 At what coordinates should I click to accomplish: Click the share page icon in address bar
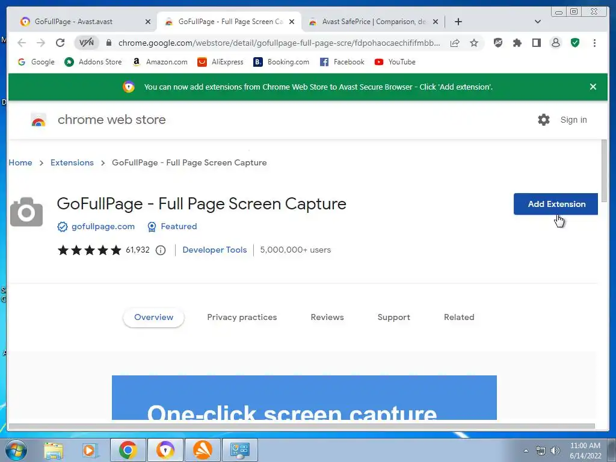pyautogui.click(x=455, y=43)
